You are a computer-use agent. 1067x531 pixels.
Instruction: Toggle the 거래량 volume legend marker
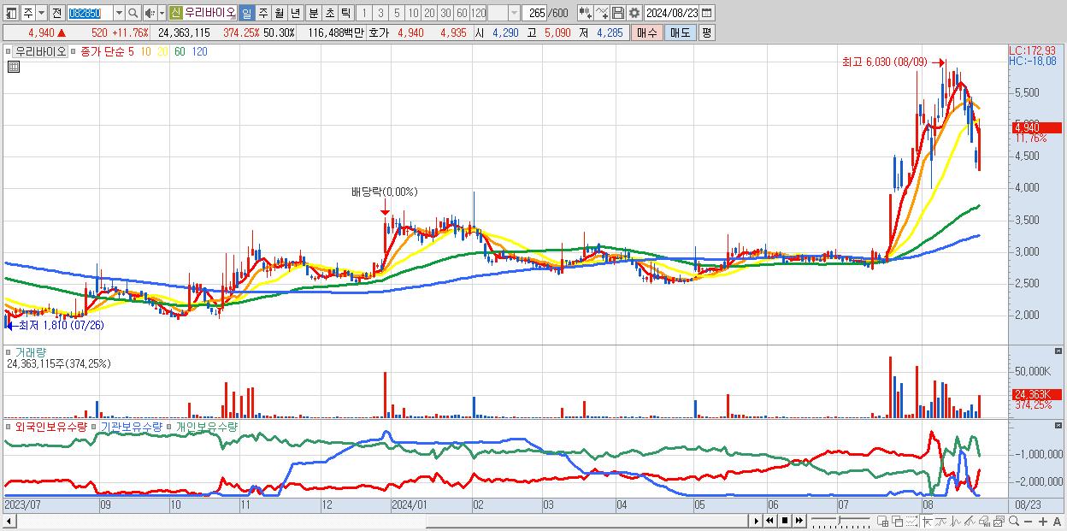tap(9, 352)
